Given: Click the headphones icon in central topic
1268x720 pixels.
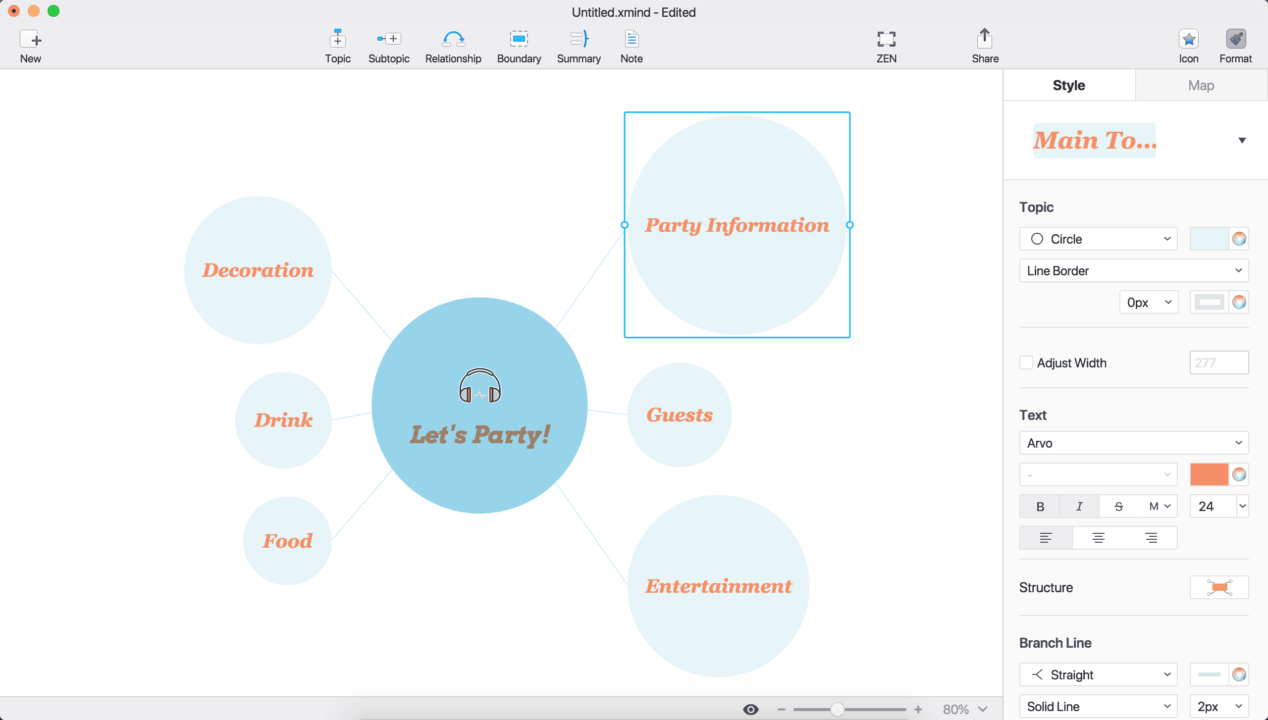Looking at the screenshot, I should [479, 386].
